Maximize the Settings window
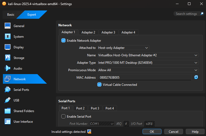Screen dimensions: 206x136 pos(189,4)
